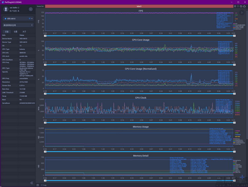
Task: Click the round stop icon beside account name
Action: click(31, 9)
